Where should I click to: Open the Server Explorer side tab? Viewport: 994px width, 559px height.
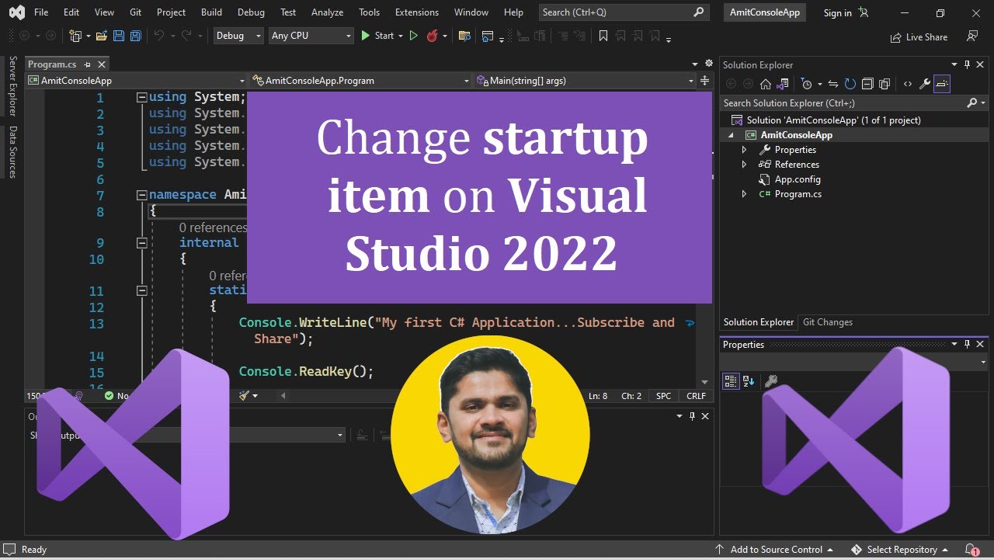12,86
